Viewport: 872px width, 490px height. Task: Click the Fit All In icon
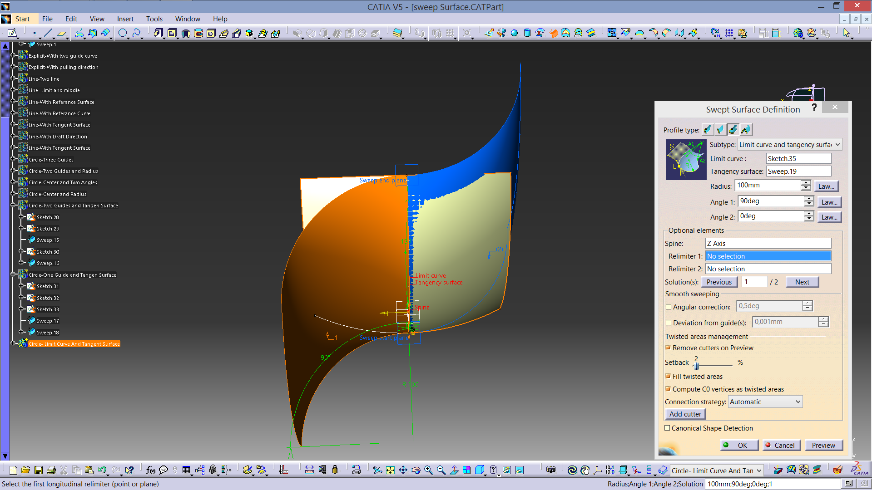[x=390, y=470]
